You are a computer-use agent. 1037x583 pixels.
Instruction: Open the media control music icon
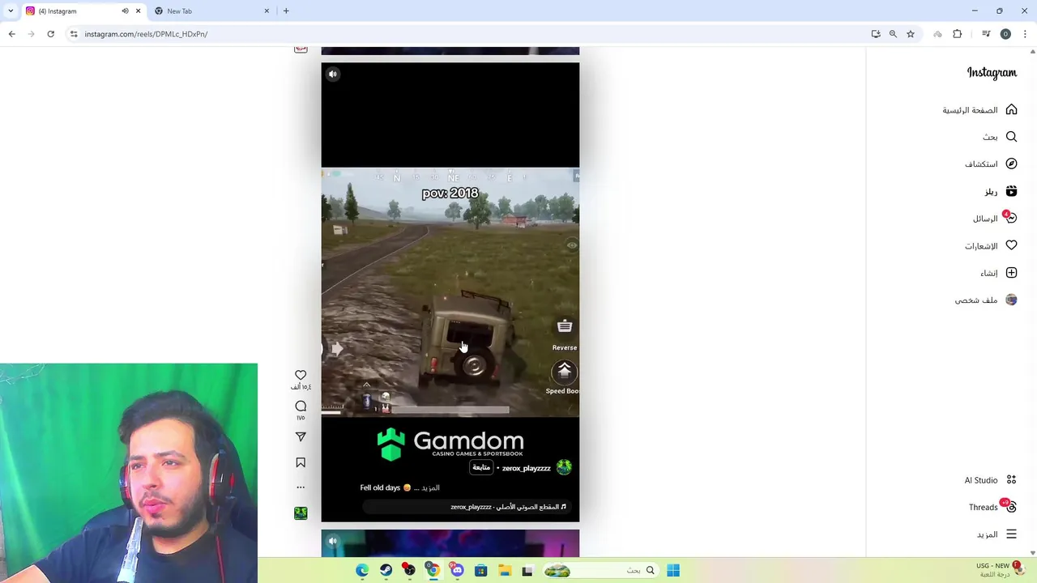tap(986, 34)
